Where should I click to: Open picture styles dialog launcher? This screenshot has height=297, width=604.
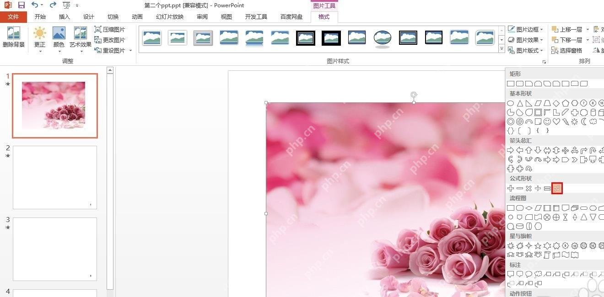[544, 61]
